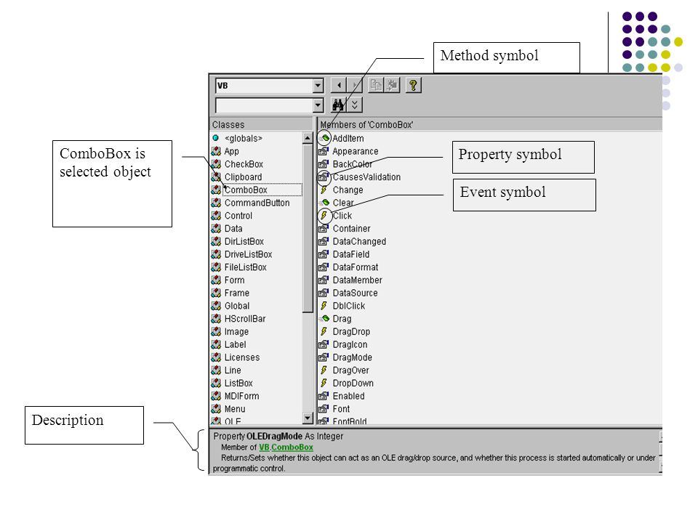
Task: Click inside the search text field
Action: click(264, 105)
